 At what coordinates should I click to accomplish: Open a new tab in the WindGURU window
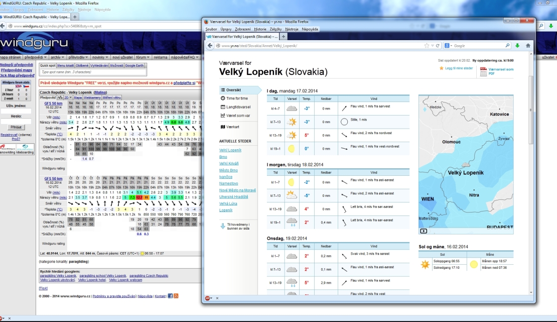coord(75,17)
